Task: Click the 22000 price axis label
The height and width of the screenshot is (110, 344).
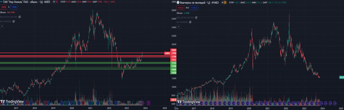Action: pyautogui.click(x=174, y=36)
